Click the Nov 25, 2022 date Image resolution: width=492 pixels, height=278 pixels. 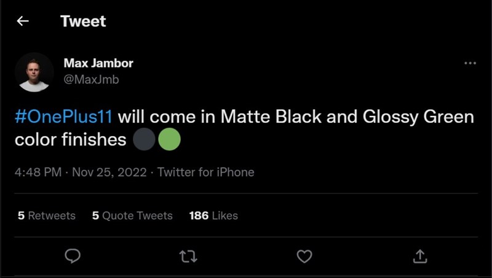click(x=109, y=172)
